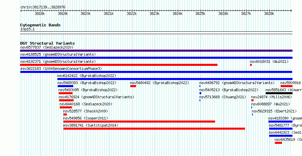Click the nsv6577837 (Sedlazeck2020) variant label
The image size is (302, 156).
[x=47, y=47]
